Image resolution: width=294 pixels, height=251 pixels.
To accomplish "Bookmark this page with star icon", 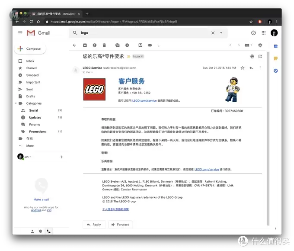I will (x=251, y=22).
